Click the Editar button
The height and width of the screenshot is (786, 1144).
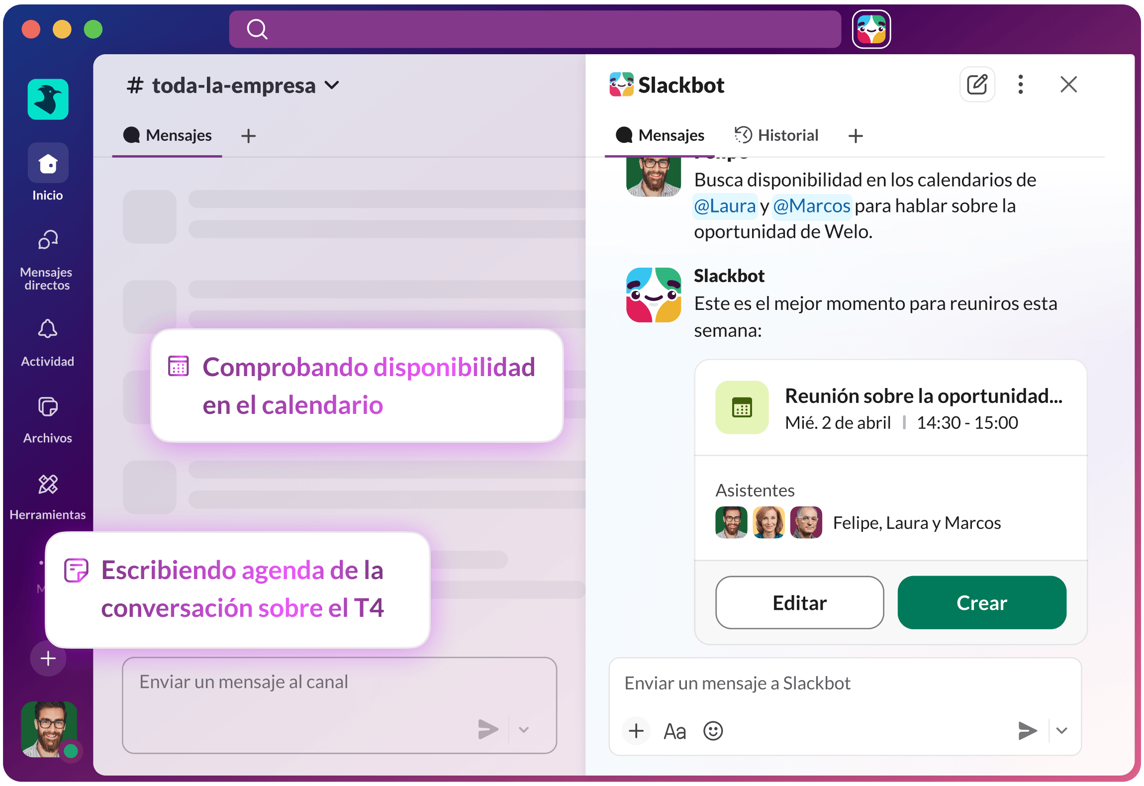pyautogui.click(x=800, y=602)
